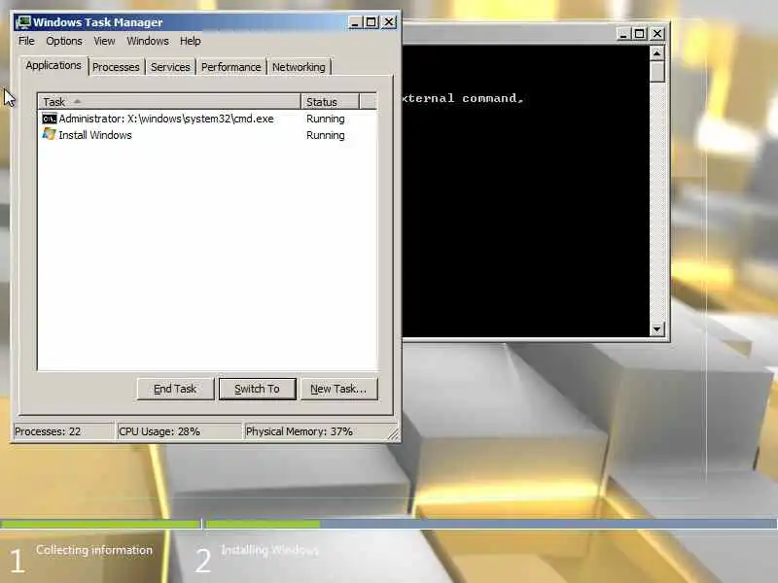Image resolution: width=778 pixels, height=583 pixels.
Task: Sort by the Task column header
Action: click(169, 102)
